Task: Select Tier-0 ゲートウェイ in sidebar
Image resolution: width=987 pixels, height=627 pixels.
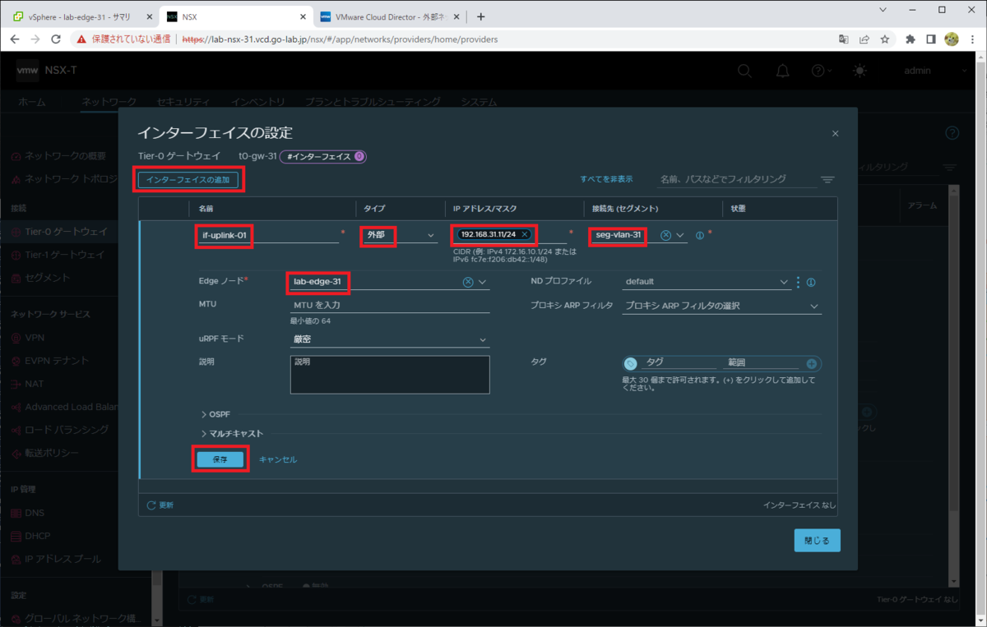Action: tap(66, 232)
